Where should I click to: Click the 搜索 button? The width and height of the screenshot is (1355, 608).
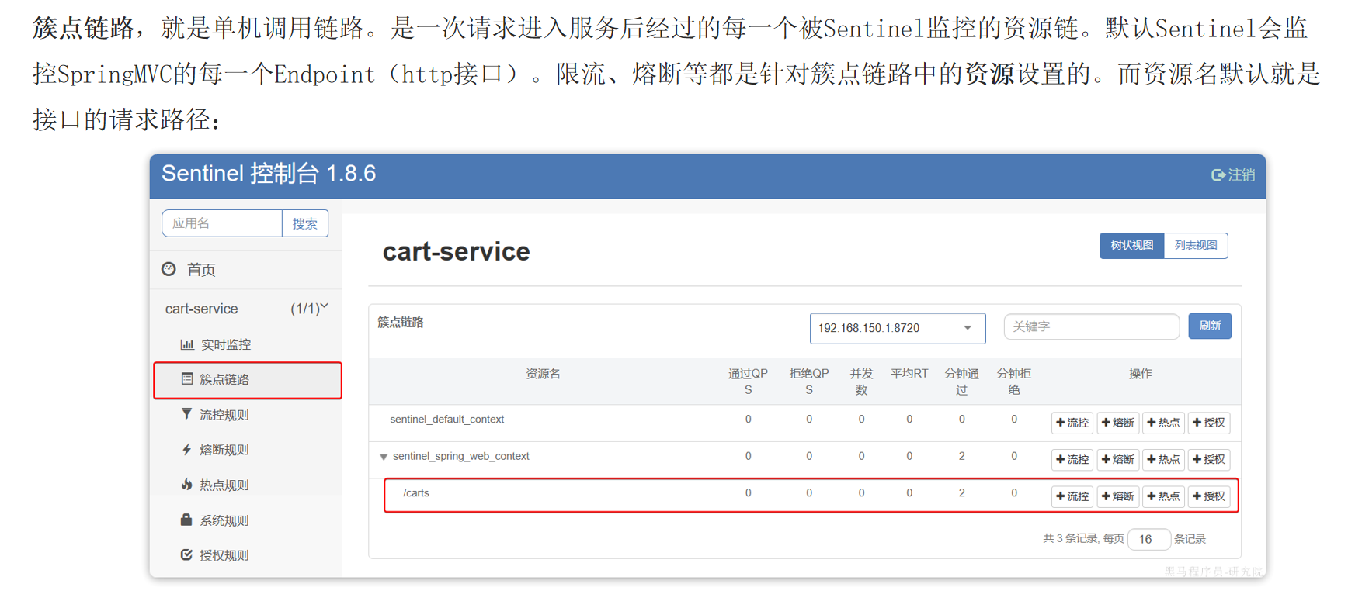[x=305, y=223]
